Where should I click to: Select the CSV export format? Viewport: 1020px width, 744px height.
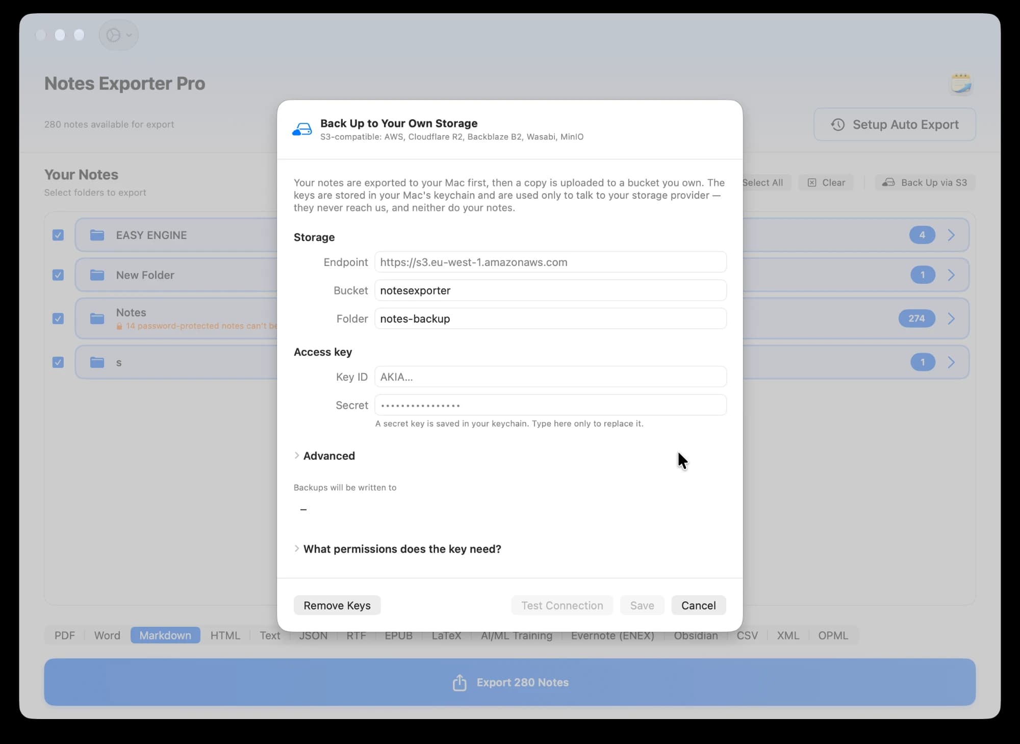pyautogui.click(x=747, y=635)
